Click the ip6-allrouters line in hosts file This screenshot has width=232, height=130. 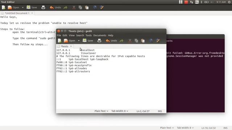(x=73, y=71)
